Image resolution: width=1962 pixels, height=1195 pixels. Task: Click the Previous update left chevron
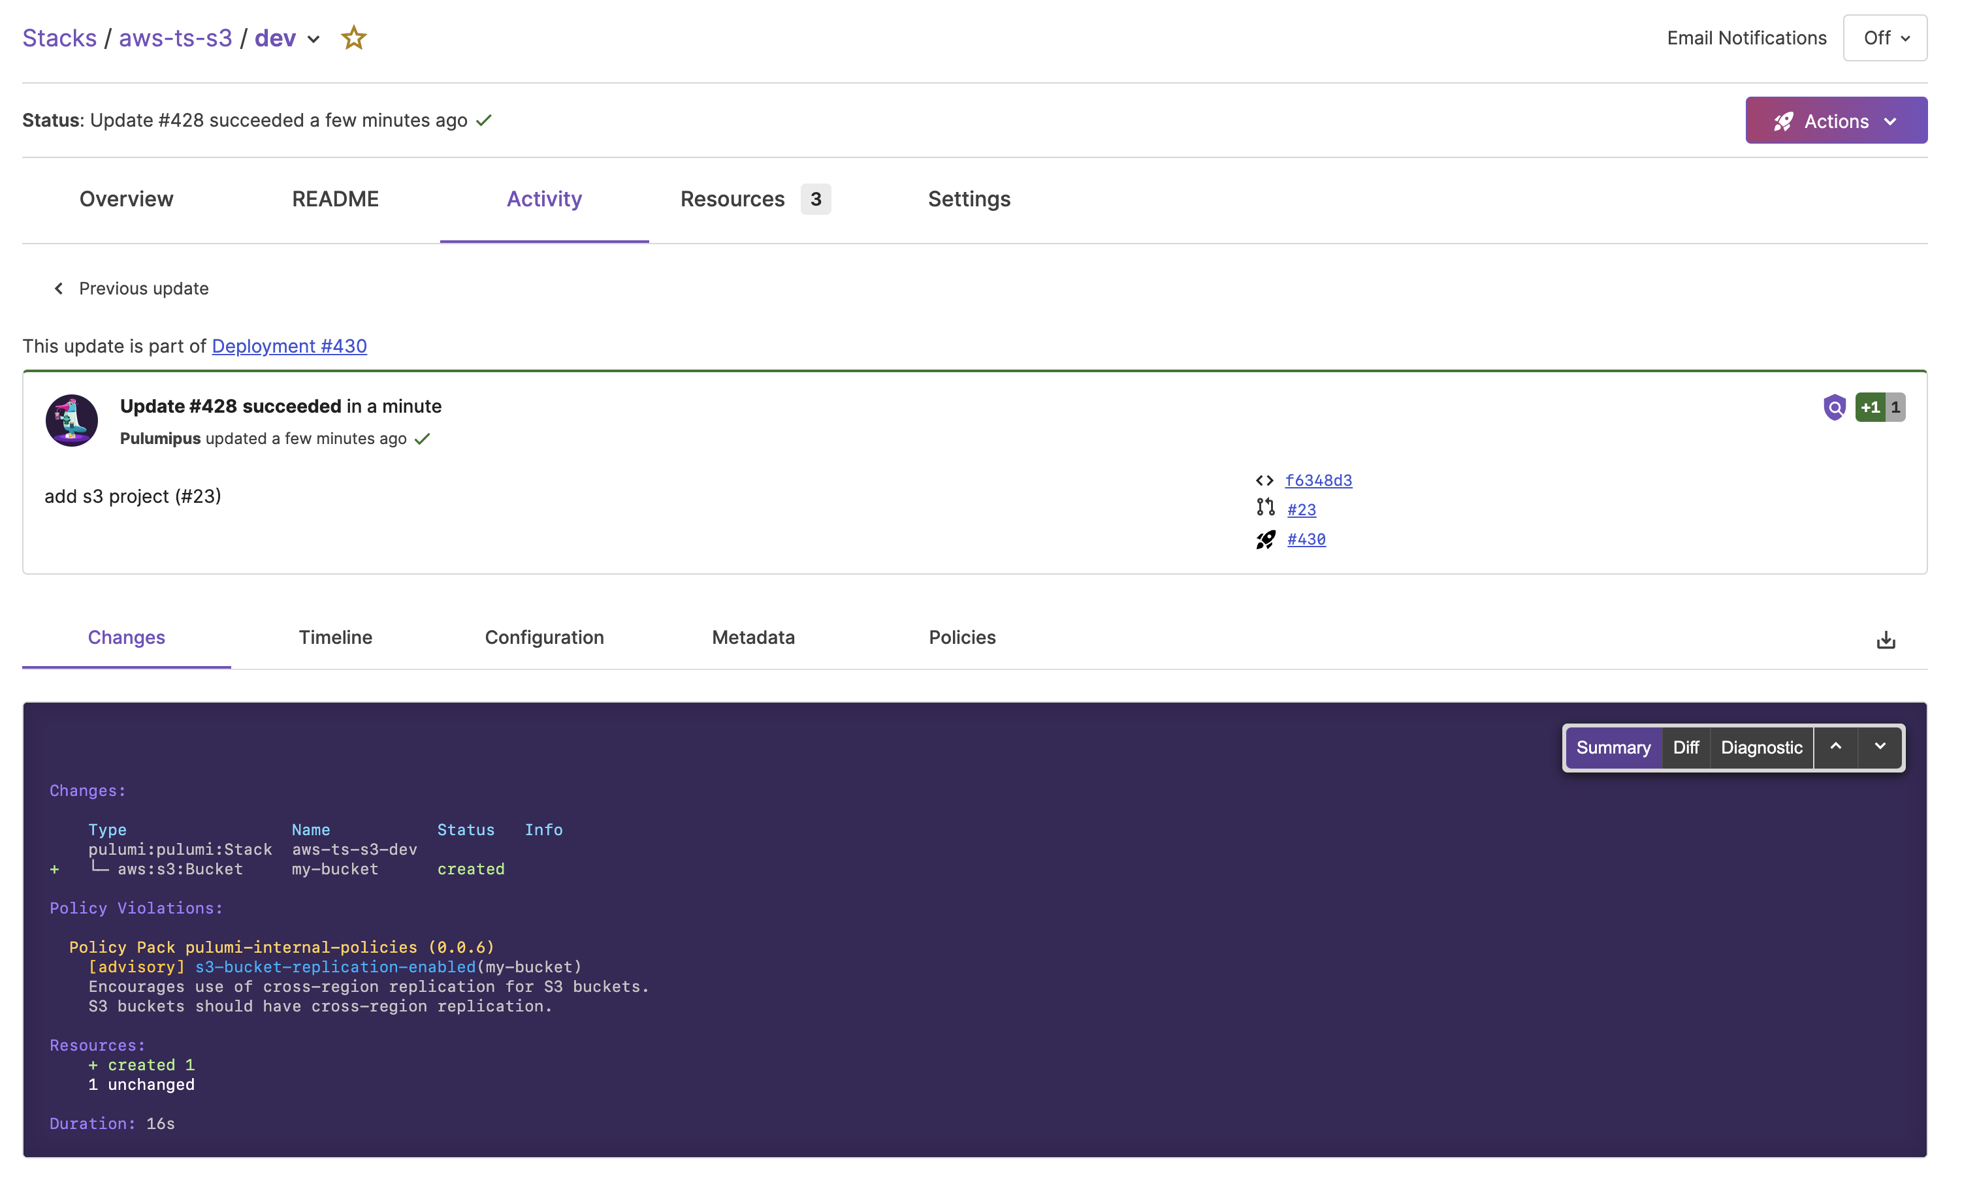tap(58, 288)
